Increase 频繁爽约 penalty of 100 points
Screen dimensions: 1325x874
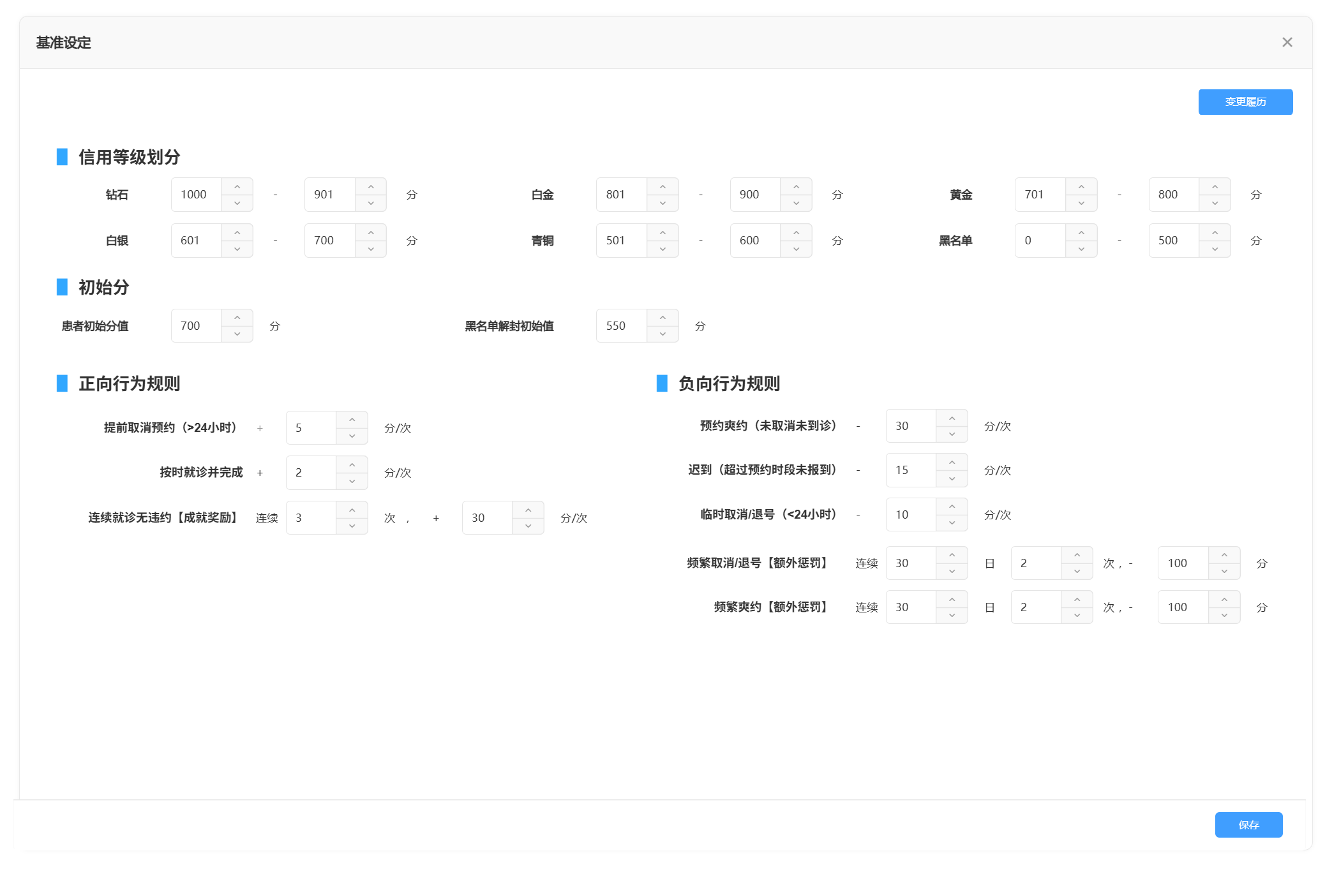tap(1224, 599)
